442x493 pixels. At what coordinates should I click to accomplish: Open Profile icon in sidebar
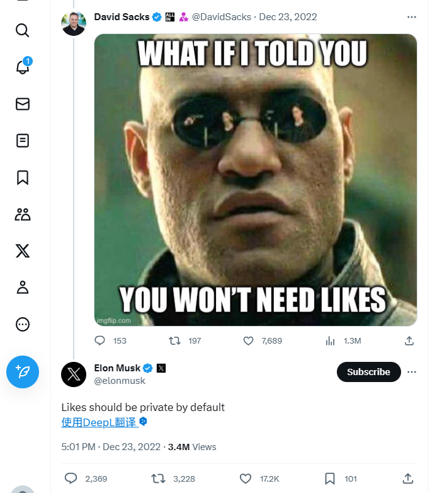click(x=23, y=288)
